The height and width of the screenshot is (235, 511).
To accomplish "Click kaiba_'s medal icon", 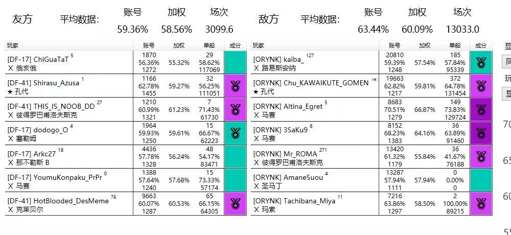I will pos(481,62).
